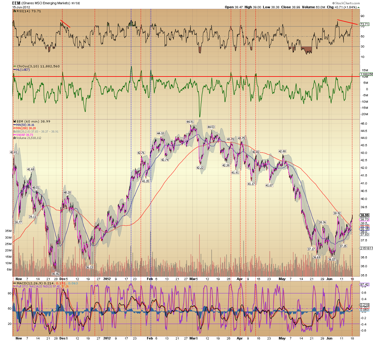Click the 38.92 price peak label
Screen dimensions: 373x341
pos(337,213)
